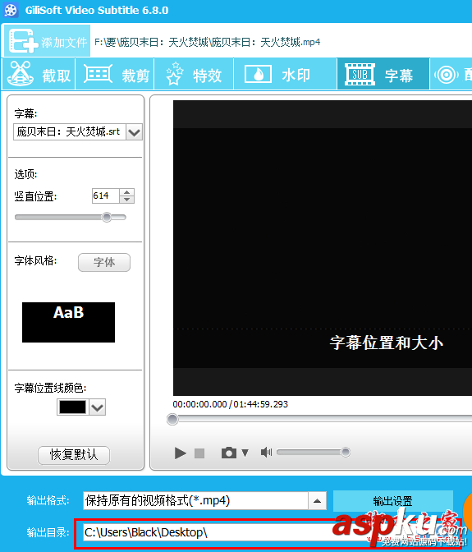Click the 输出设置 output settings button
Image resolution: width=472 pixels, height=552 pixels.
click(392, 500)
